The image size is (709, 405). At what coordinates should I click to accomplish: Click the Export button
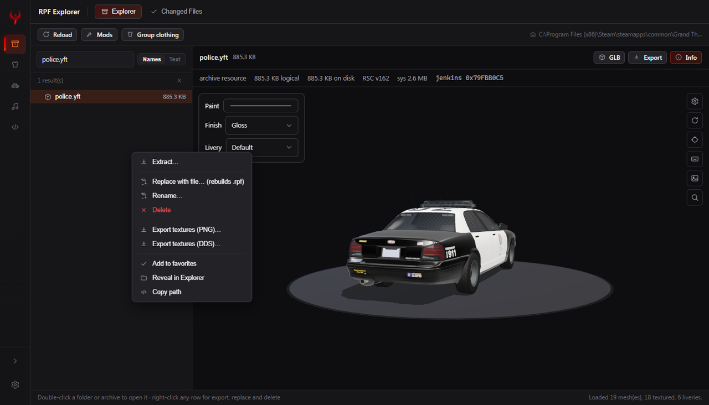(648, 58)
